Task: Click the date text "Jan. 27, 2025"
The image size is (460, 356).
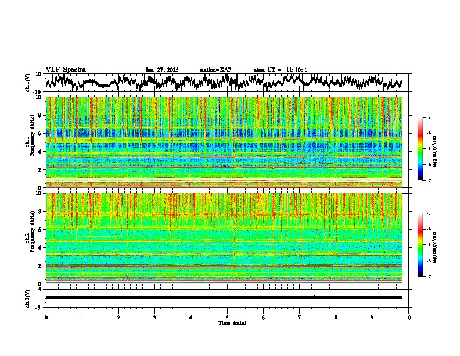Action: coord(162,70)
